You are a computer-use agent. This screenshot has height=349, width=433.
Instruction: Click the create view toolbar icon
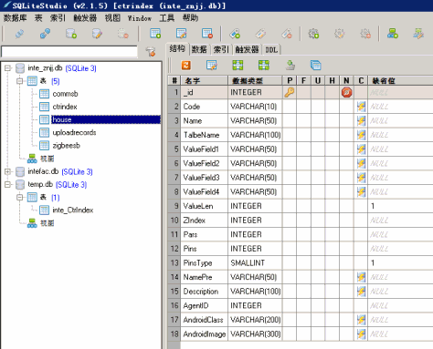[x=393, y=34]
